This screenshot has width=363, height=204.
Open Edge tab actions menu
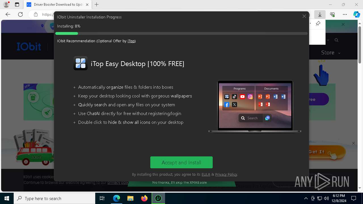point(17,5)
